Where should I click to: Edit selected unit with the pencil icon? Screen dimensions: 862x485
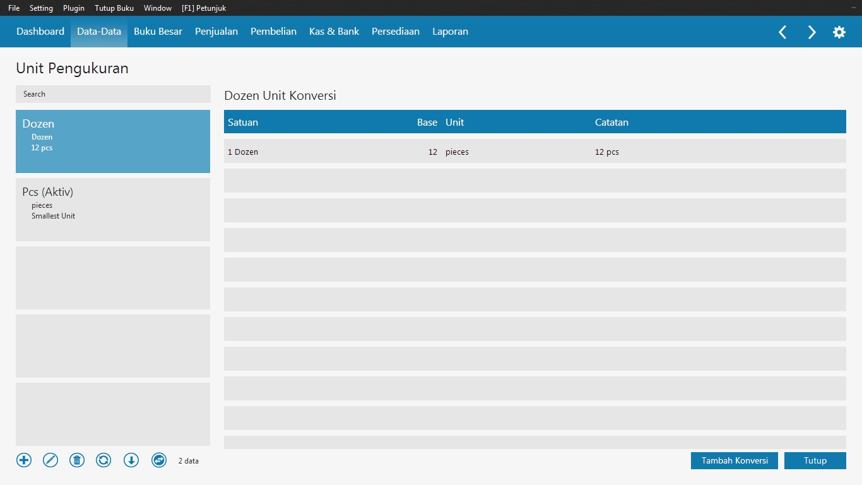[x=50, y=460]
